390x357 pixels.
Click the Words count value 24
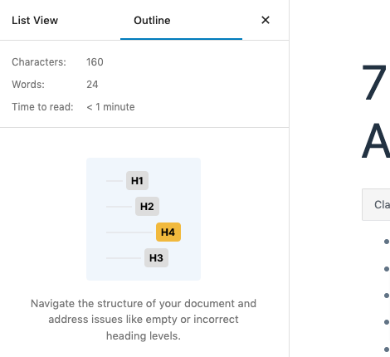[92, 85]
